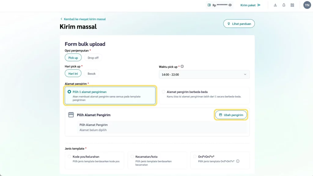Select the Drop off pickup option
This screenshot has width=313, height=176.
(x=93, y=58)
